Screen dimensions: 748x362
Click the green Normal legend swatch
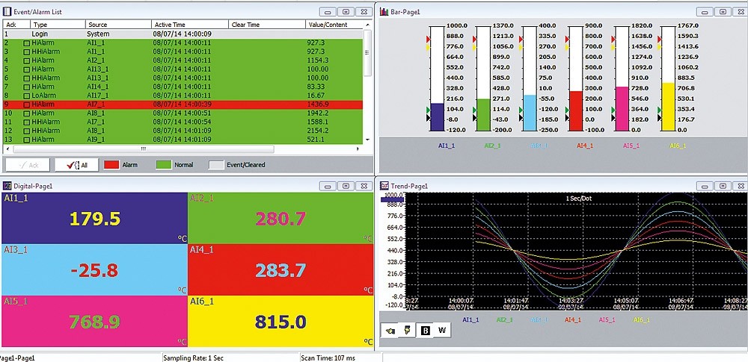coord(164,165)
